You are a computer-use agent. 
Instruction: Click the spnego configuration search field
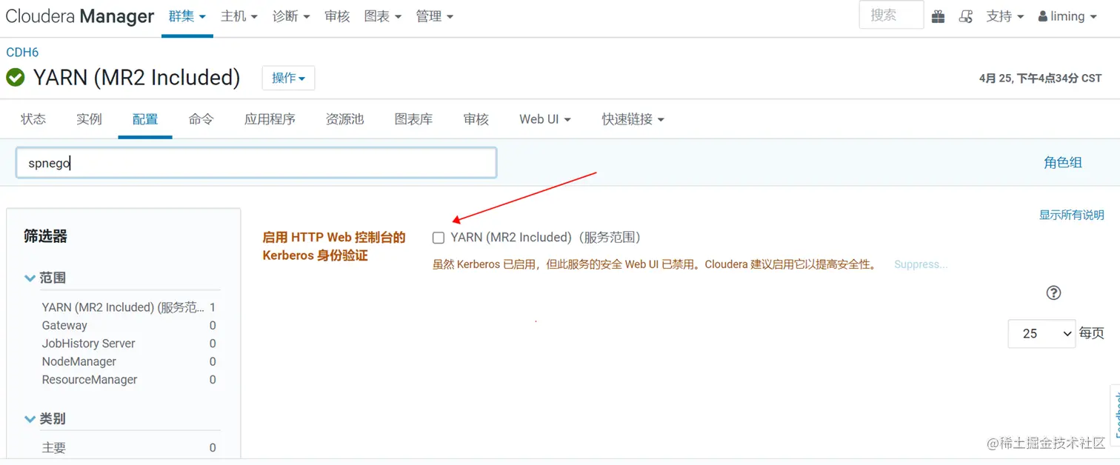click(x=256, y=163)
